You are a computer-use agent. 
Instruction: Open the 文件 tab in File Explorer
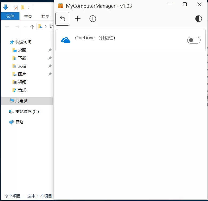pyautogui.click(x=10, y=16)
